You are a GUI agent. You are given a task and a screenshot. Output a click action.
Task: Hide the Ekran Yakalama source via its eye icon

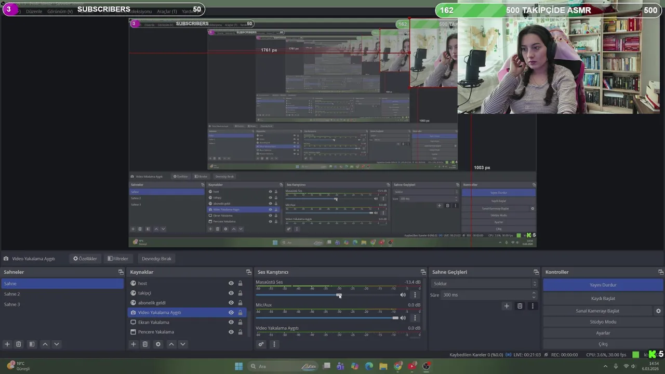231,322
